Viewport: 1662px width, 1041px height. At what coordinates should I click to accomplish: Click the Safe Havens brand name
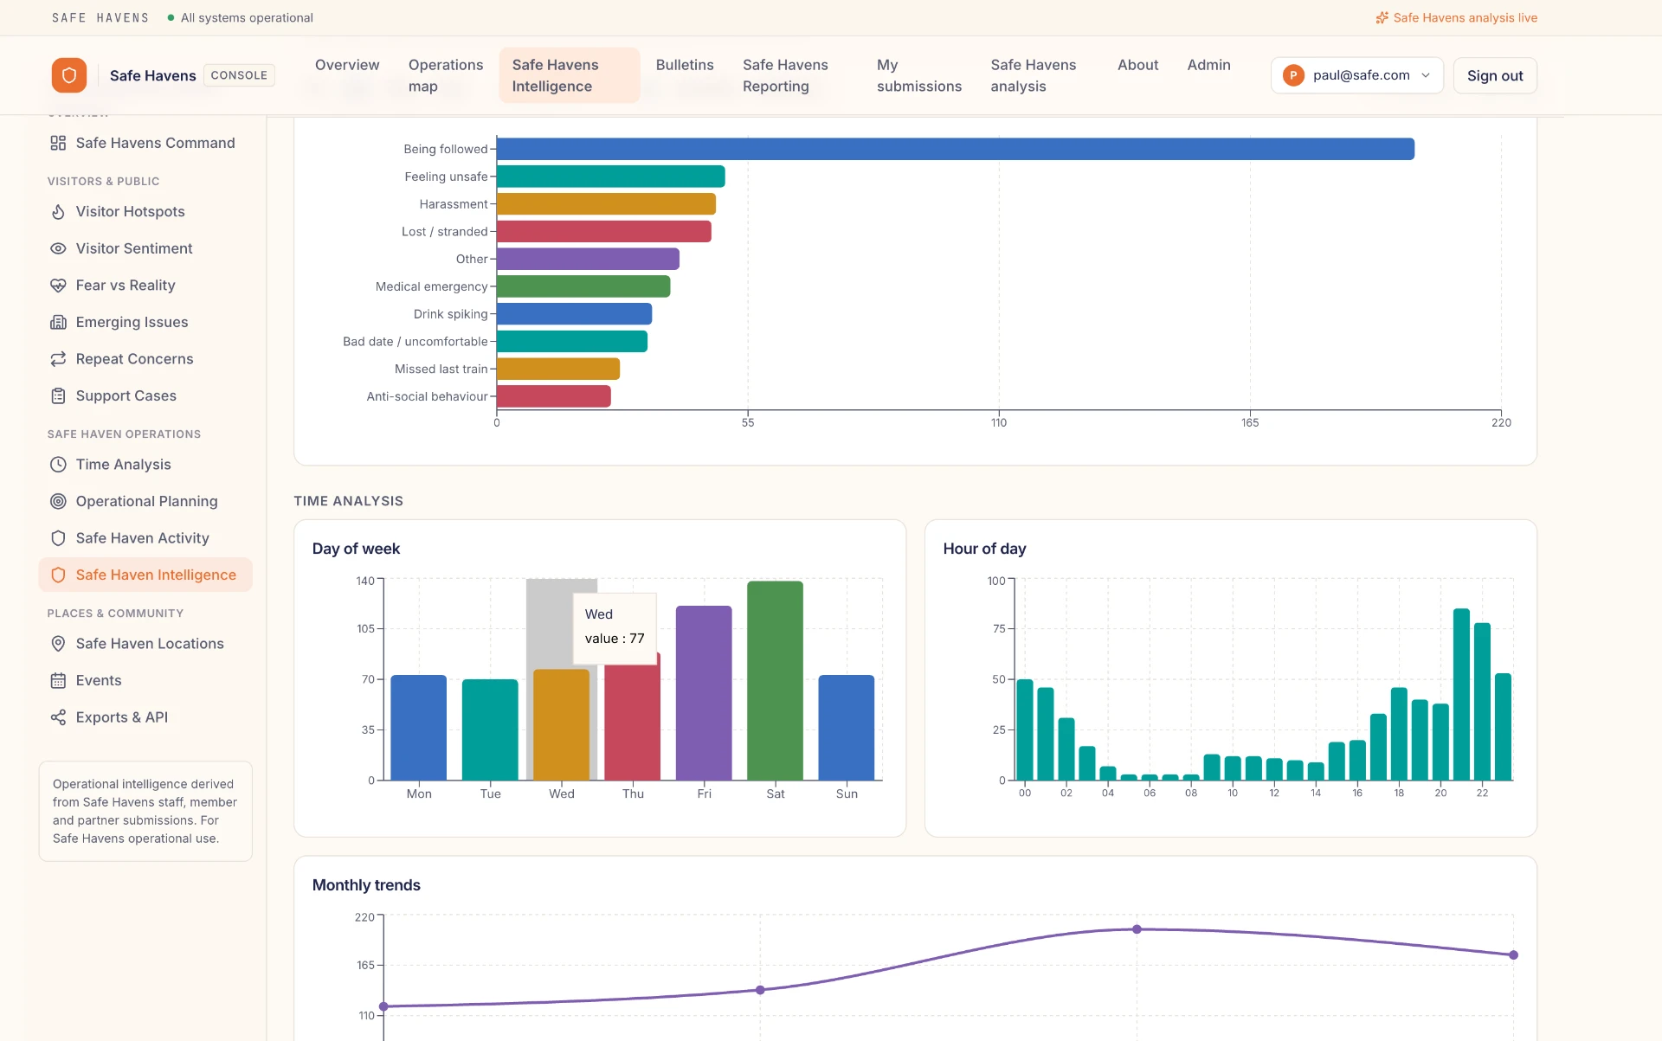[152, 75]
